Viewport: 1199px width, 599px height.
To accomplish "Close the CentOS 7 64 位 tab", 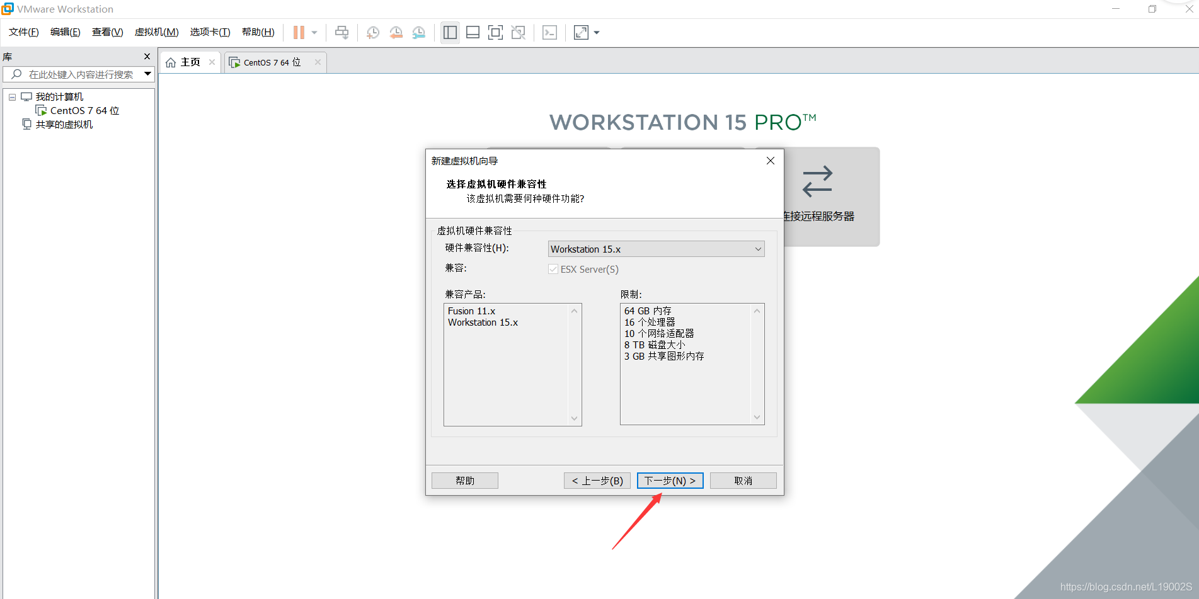I will pyautogui.click(x=318, y=62).
